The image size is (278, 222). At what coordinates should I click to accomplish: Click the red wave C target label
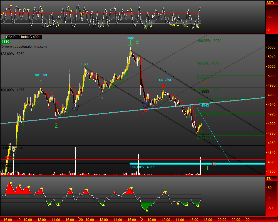(214, 164)
